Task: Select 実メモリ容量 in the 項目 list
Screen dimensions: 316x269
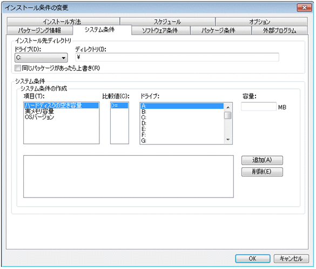Action: (x=61, y=111)
